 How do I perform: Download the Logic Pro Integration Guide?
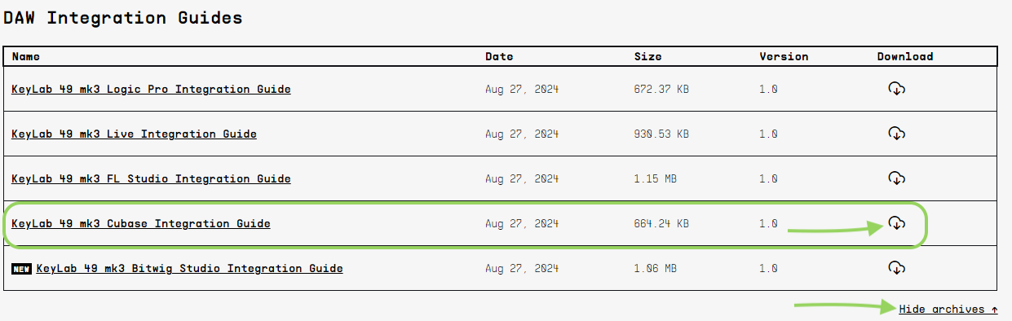point(896,89)
